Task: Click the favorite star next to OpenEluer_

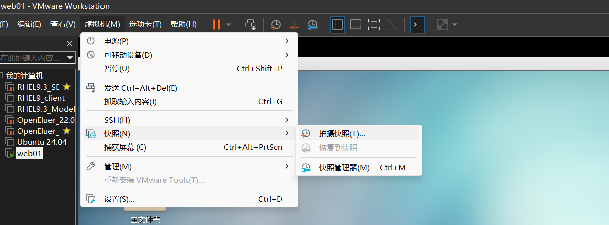Action: pos(67,131)
